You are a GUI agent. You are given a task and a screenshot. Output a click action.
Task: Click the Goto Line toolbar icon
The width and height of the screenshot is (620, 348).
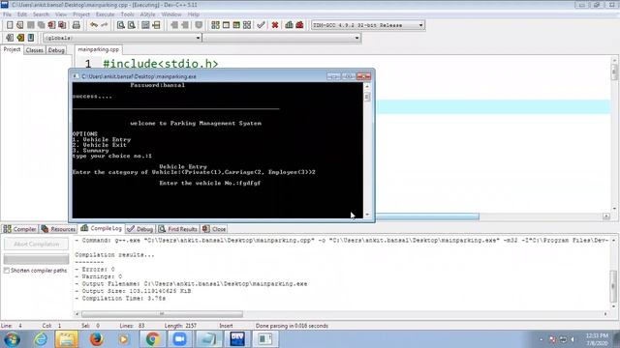coord(156,25)
